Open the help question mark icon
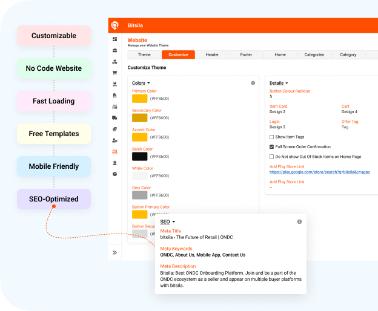The height and width of the screenshot is (311, 378). pos(114,174)
